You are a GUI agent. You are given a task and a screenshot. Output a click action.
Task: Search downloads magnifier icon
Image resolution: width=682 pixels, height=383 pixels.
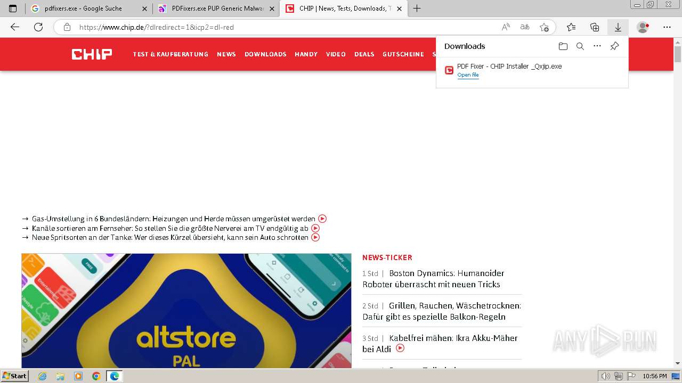click(x=580, y=46)
